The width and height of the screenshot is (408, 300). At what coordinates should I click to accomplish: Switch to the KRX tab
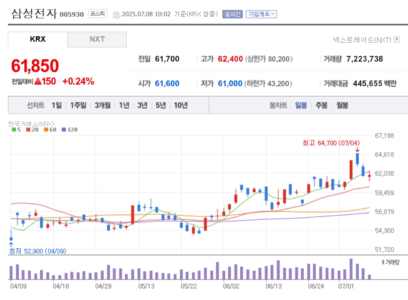(x=38, y=39)
